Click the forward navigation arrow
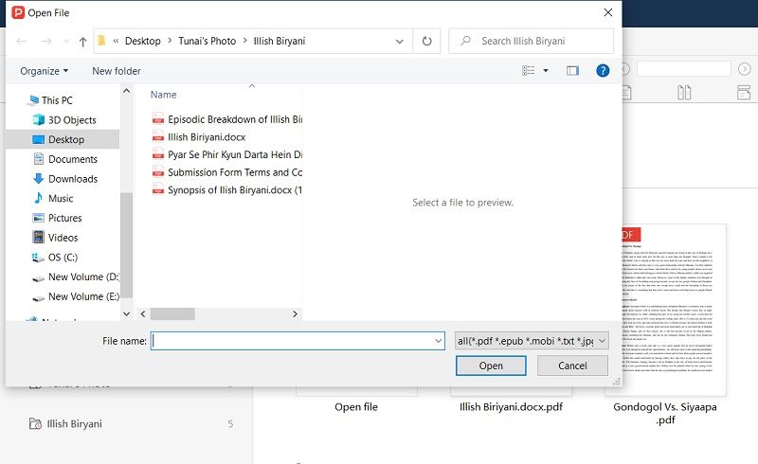 [x=46, y=42]
